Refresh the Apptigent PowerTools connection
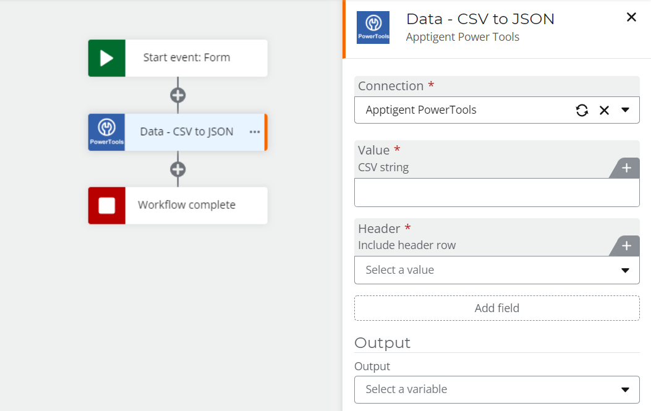The image size is (651, 411). coord(581,110)
